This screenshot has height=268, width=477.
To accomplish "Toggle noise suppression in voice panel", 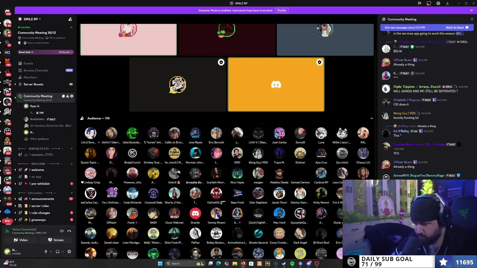I will [62, 231].
